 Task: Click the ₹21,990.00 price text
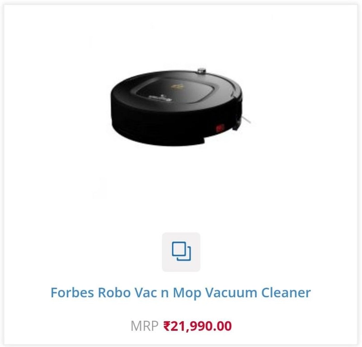click(x=198, y=326)
